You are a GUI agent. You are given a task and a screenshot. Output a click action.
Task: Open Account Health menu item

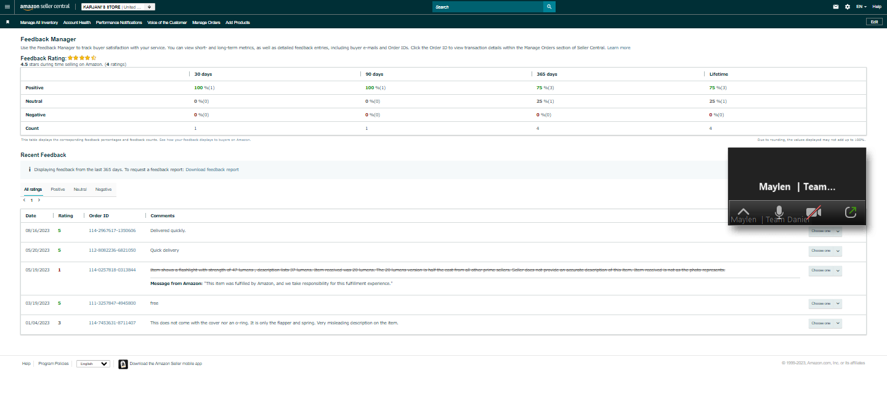click(x=77, y=22)
